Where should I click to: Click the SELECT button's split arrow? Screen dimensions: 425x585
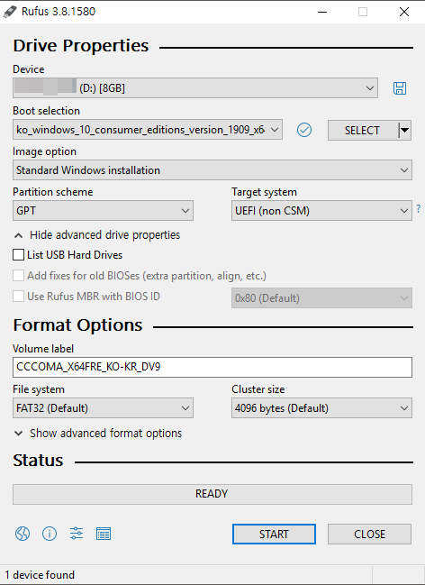[404, 130]
